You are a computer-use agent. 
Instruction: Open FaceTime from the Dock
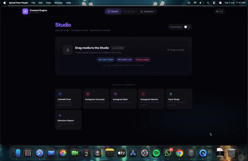click(74, 153)
